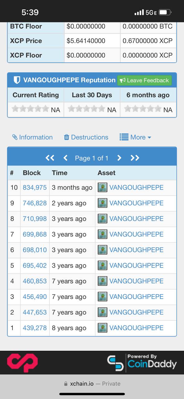Tap the xchain.io address bar
Viewport: 184px width, 399px height.
[92, 384]
